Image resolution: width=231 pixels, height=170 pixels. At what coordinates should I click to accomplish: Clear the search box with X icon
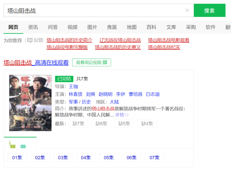pyautogui.click(x=187, y=10)
